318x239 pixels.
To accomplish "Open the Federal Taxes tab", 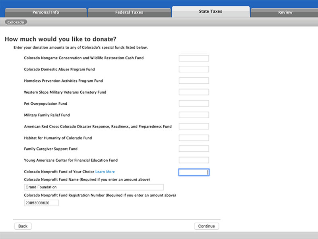I will (x=129, y=12).
